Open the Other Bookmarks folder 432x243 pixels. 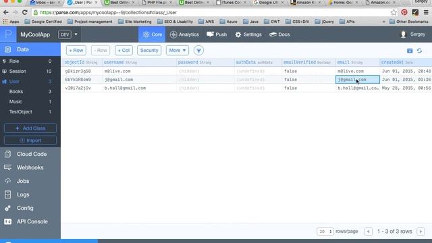[x=409, y=22]
